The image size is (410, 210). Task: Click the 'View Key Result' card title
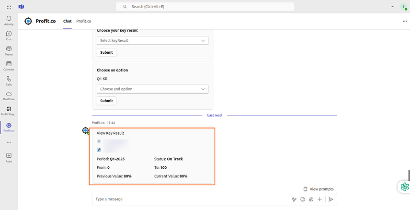click(x=110, y=133)
